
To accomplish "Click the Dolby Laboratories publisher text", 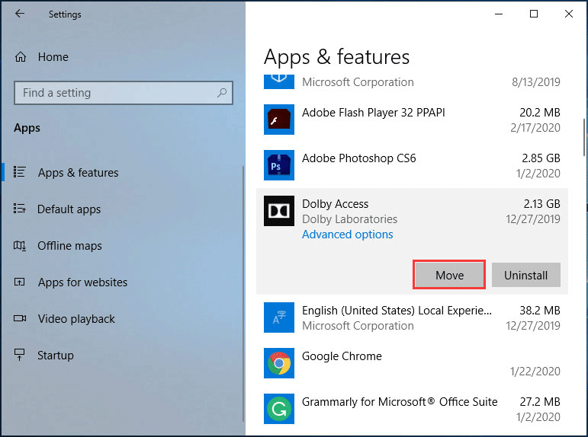I will (349, 219).
